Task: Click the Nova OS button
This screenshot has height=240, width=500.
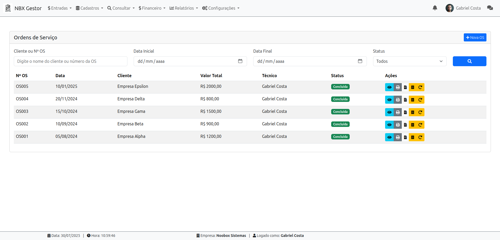Action: pyautogui.click(x=475, y=38)
